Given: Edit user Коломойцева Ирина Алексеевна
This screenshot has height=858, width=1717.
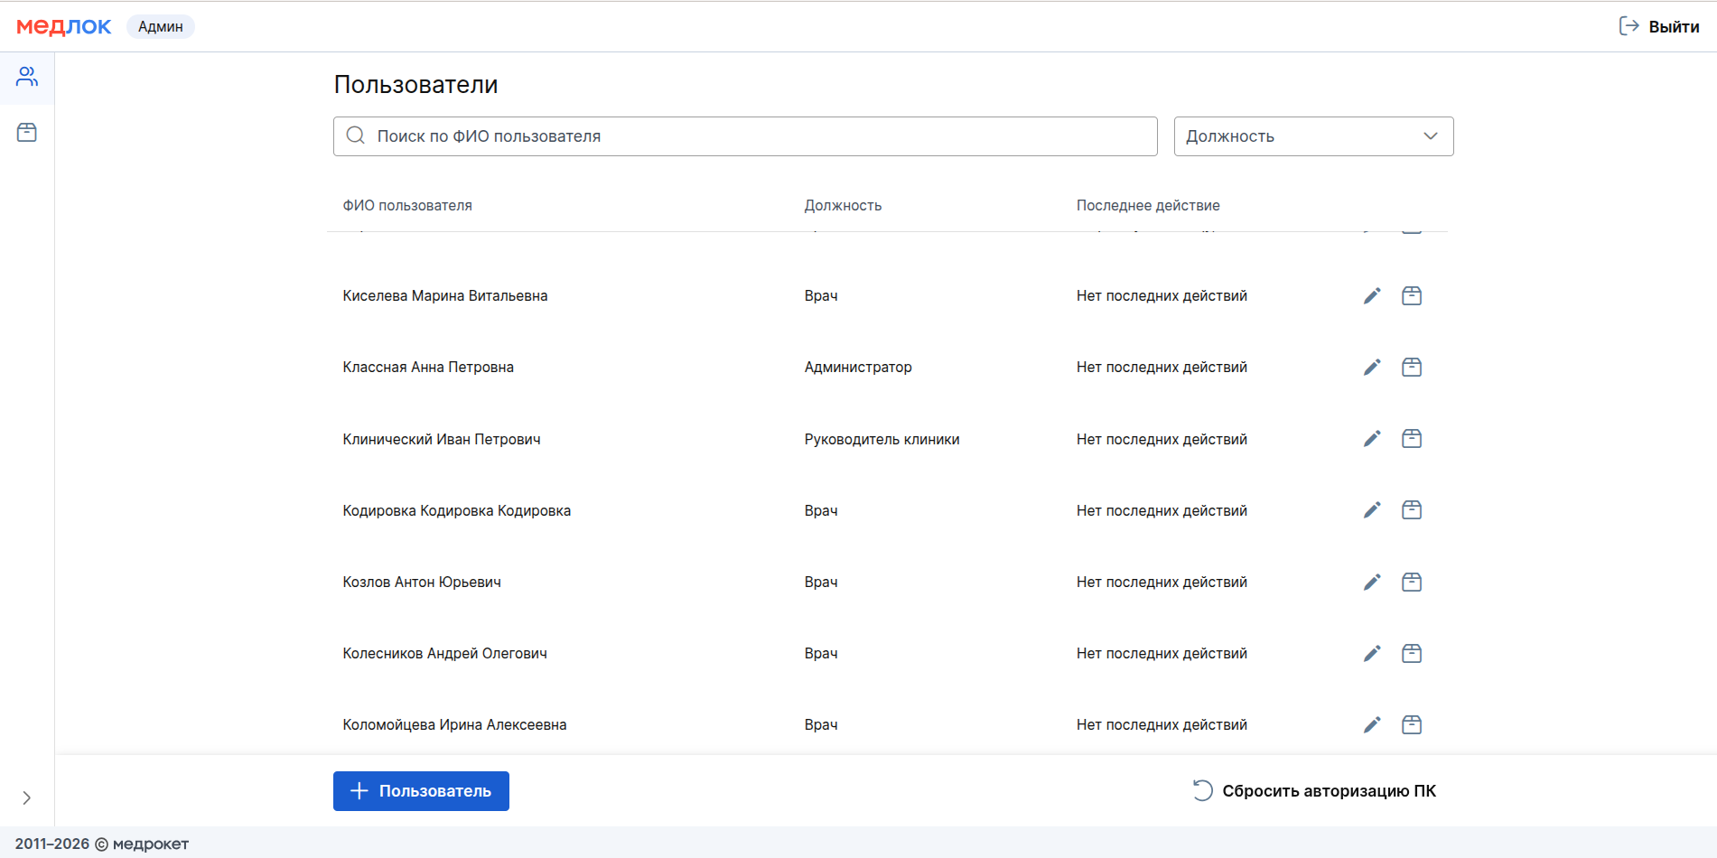Looking at the screenshot, I should pyautogui.click(x=1372, y=725).
